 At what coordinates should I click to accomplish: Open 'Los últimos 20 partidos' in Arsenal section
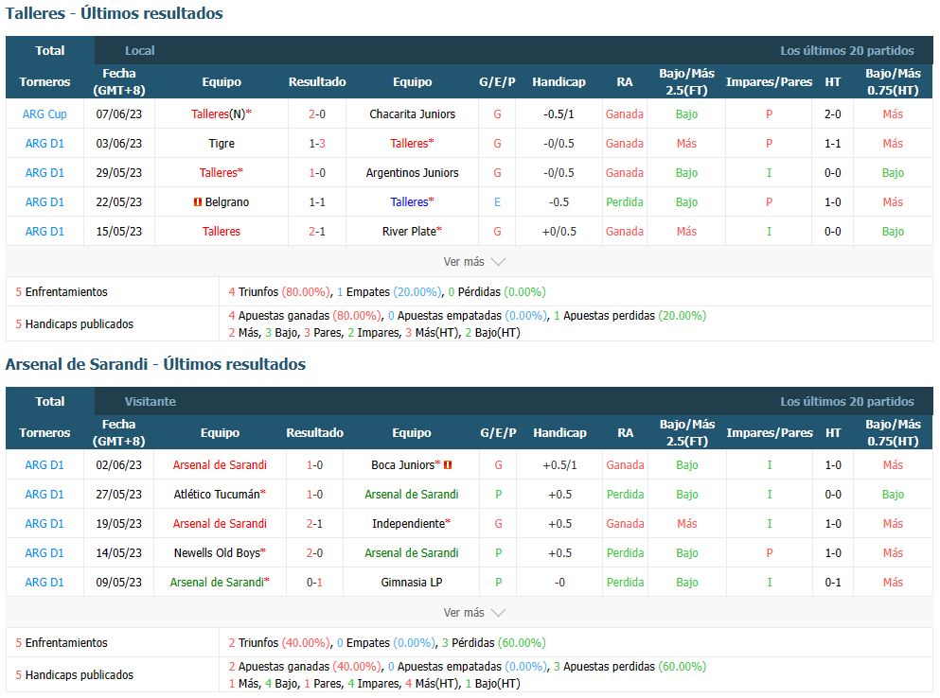pyautogui.click(x=846, y=401)
